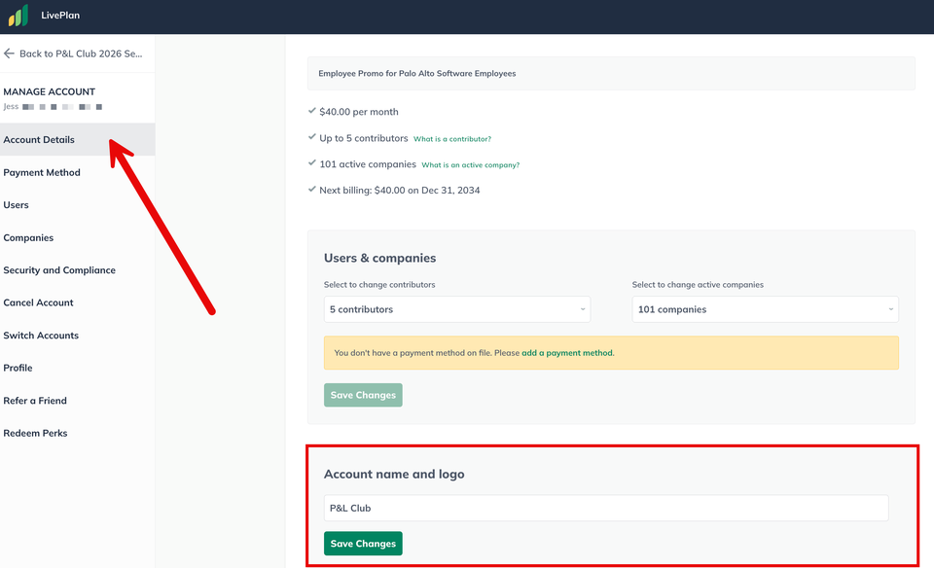Click the MANAGE ACCOUNT heading
Screen dimensions: 934x568
coord(49,91)
